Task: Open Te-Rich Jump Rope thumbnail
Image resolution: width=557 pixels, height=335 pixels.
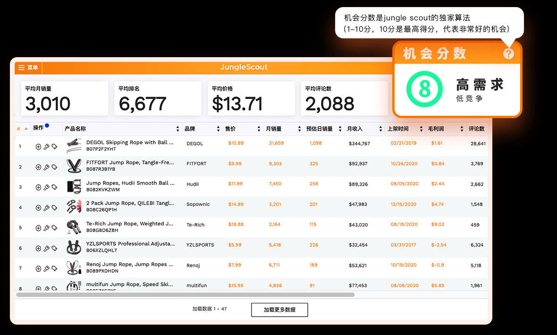Action: [x=74, y=227]
